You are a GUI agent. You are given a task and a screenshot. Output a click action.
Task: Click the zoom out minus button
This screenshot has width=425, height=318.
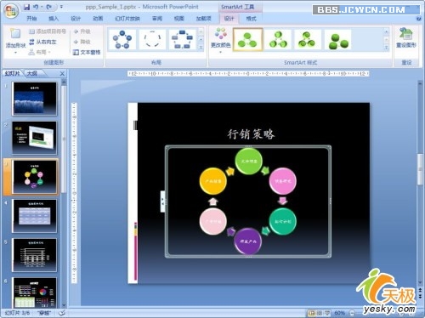(352, 313)
